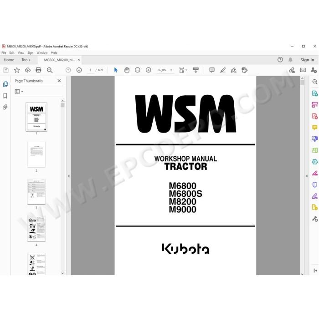
Task: Open the Sign document tool
Action: click(x=233, y=70)
